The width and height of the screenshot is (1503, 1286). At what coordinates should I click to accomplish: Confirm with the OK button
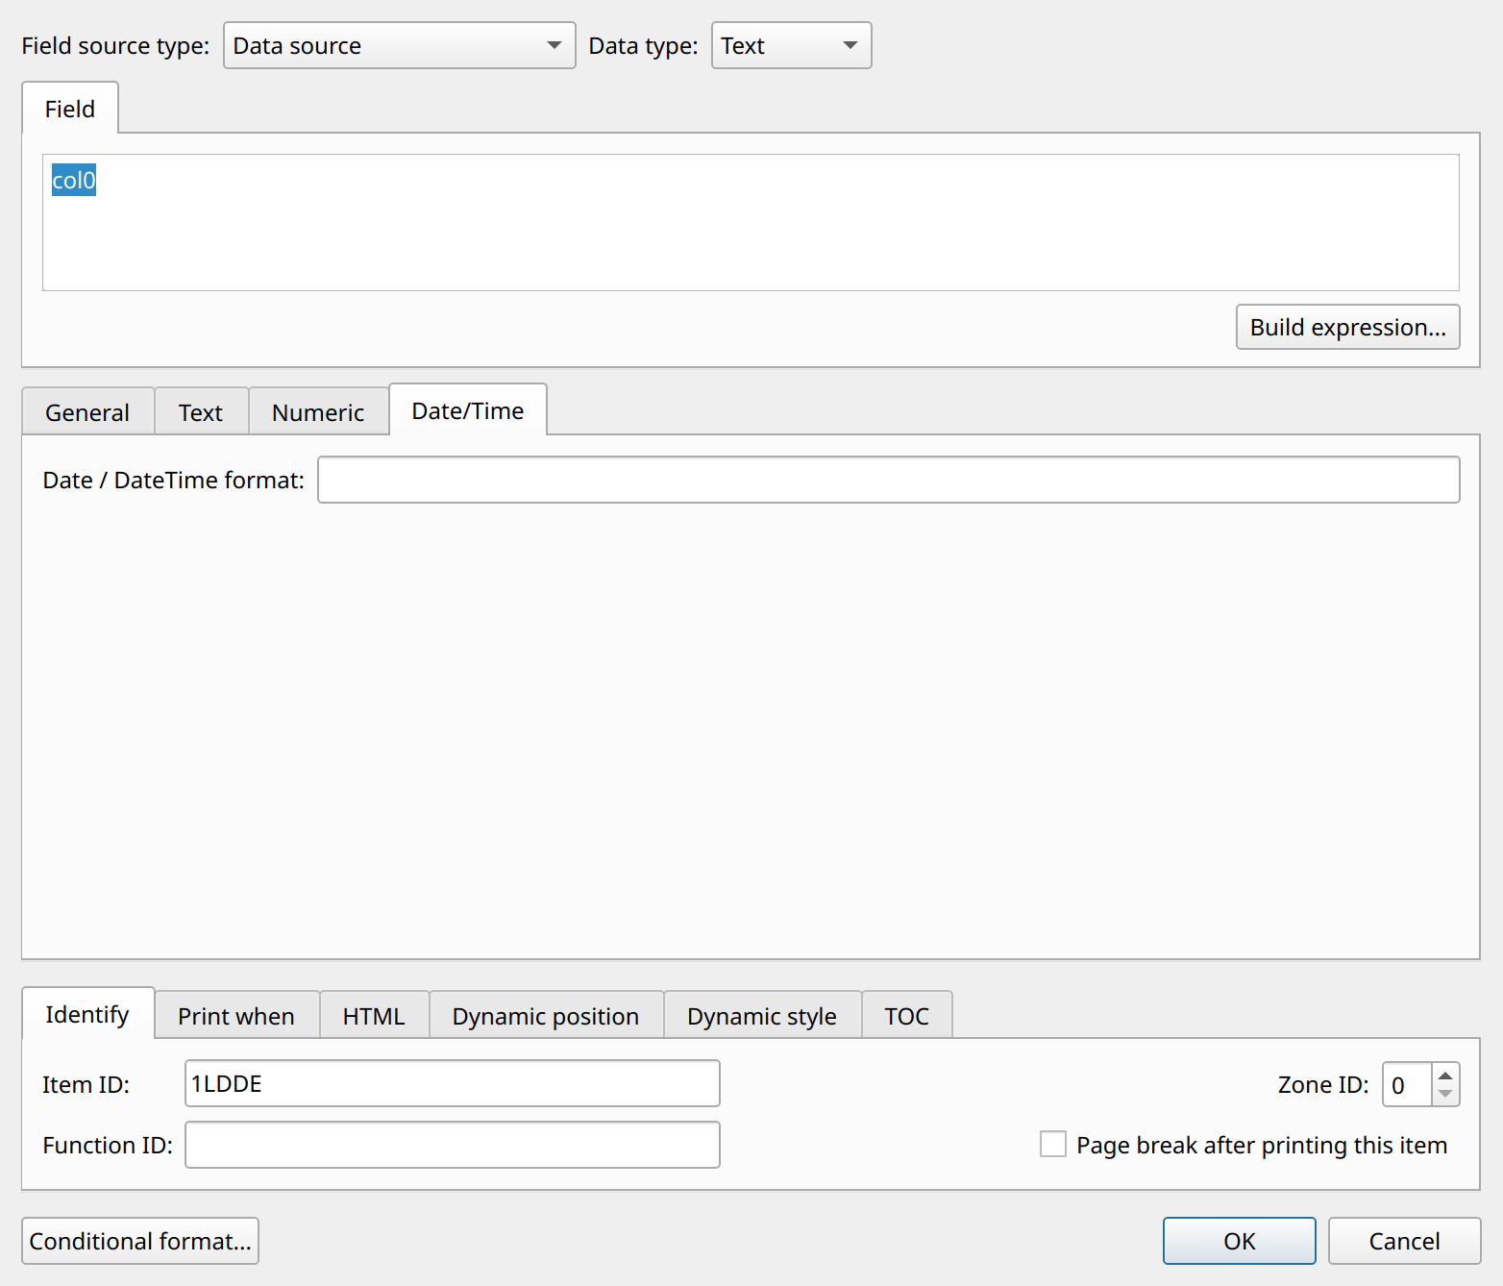(x=1240, y=1241)
